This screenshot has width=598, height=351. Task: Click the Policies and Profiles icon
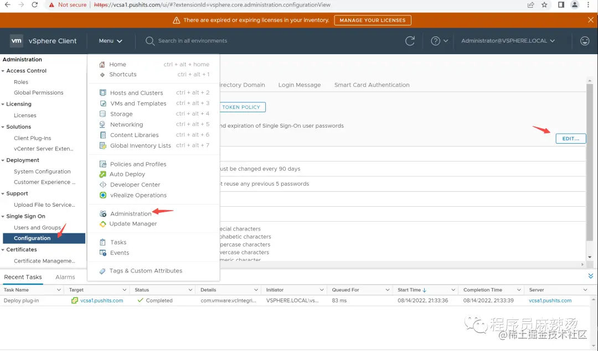point(102,164)
